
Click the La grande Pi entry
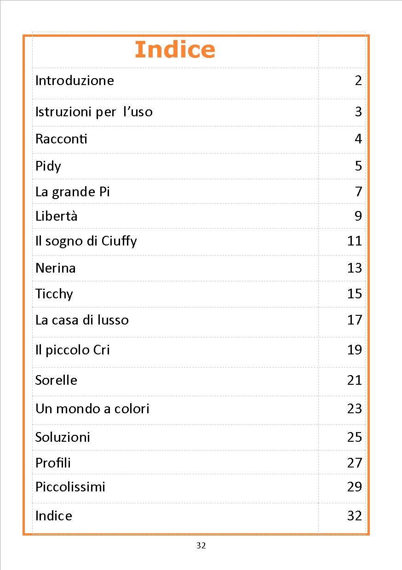click(x=73, y=192)
